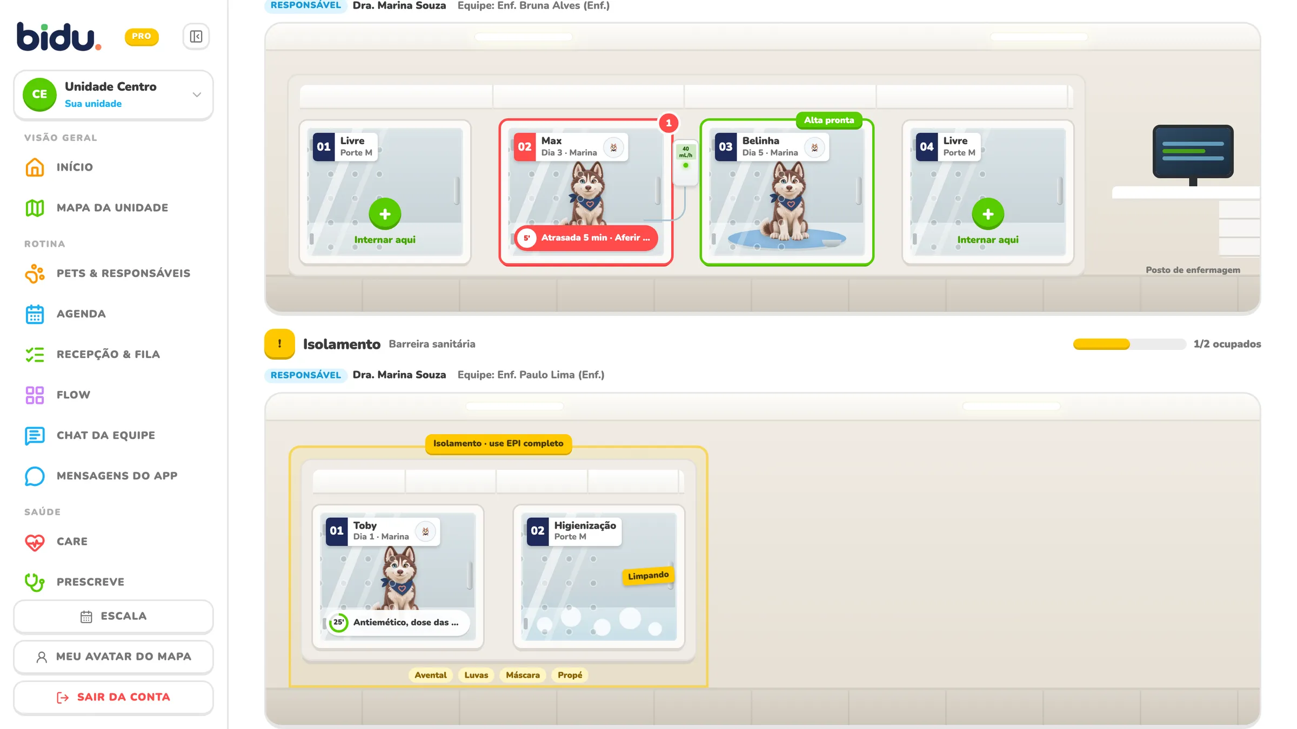Click Max's species avatar icon
1297x729 pixels.
[x=613, y=147]
